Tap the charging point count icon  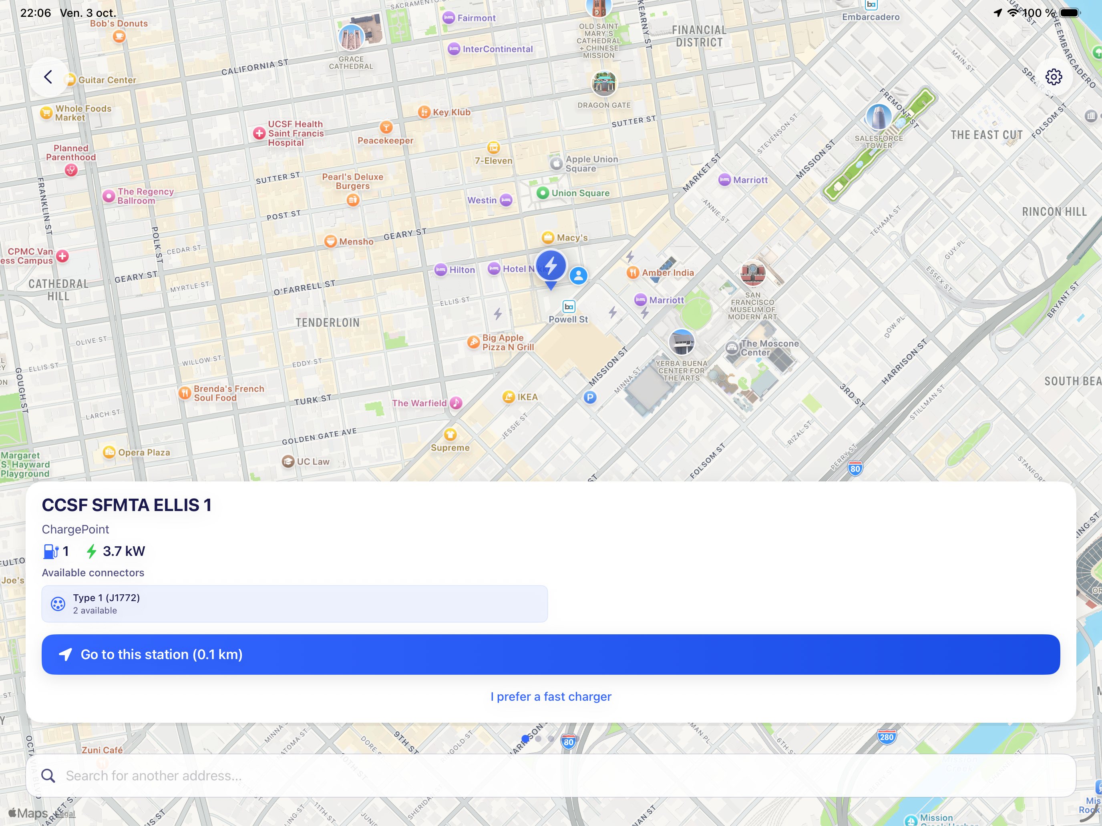(51, 551)
